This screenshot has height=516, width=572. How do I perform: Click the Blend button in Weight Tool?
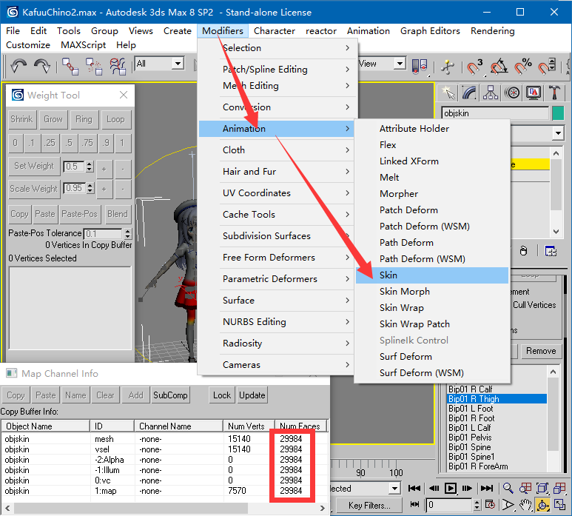pyautogui.click(x=118, y=214)
